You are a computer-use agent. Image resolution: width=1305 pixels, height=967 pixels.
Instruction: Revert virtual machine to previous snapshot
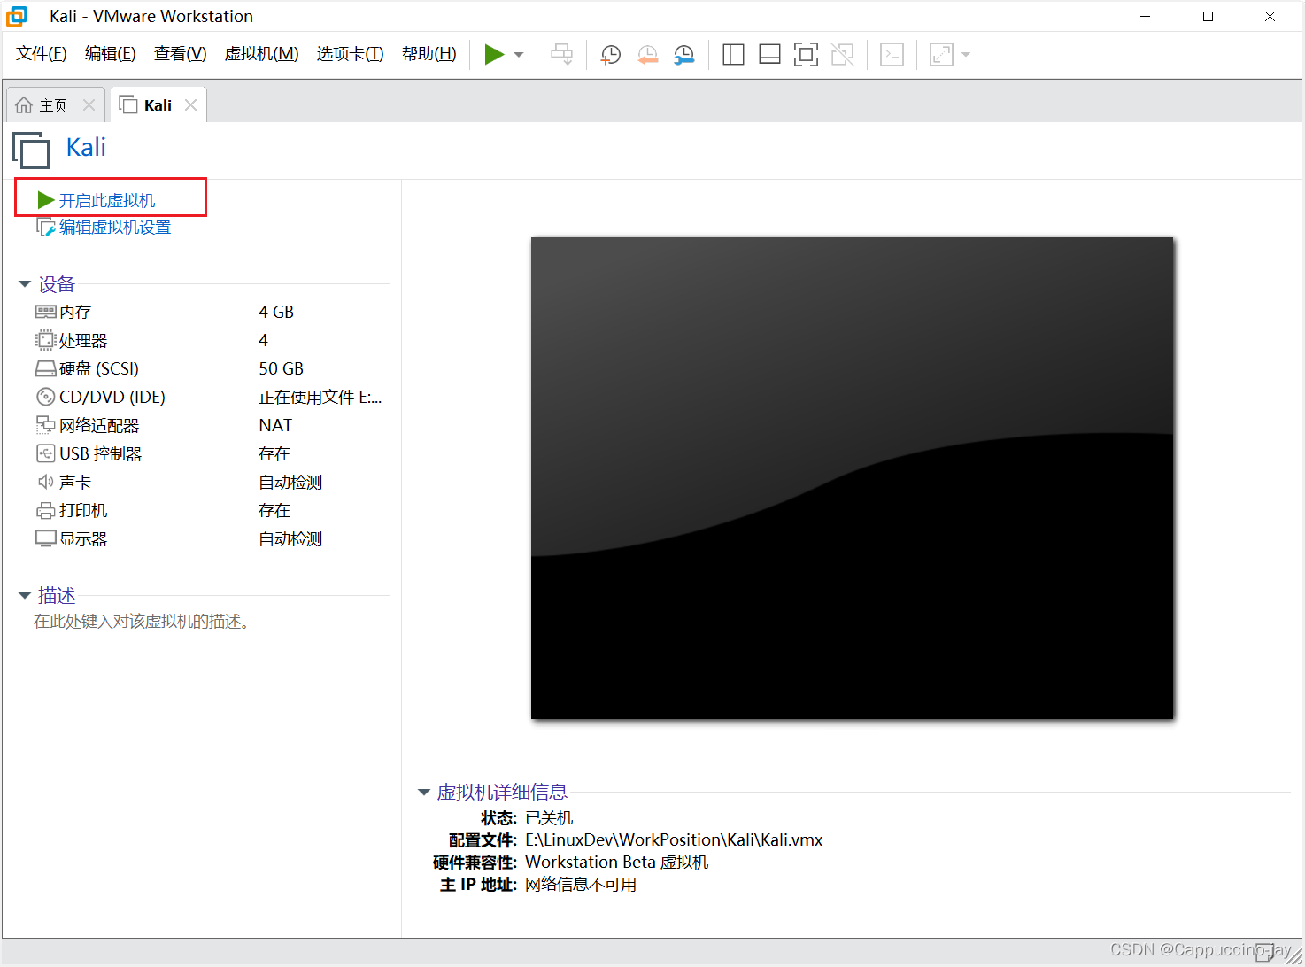click(x=647, y=55)
